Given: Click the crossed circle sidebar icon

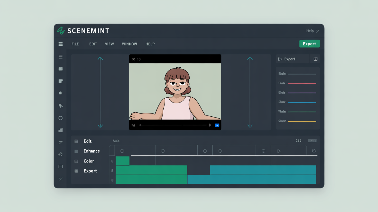Looking at the screenshot, I should click(x=61, y=154).
